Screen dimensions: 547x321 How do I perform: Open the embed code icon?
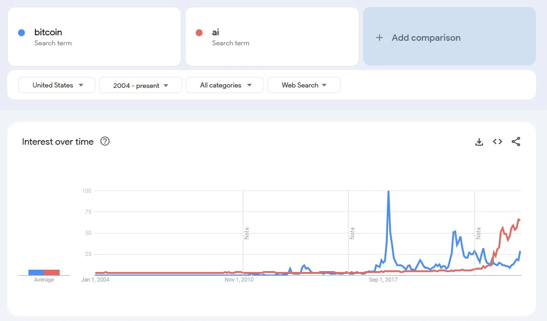pos(497,141)
